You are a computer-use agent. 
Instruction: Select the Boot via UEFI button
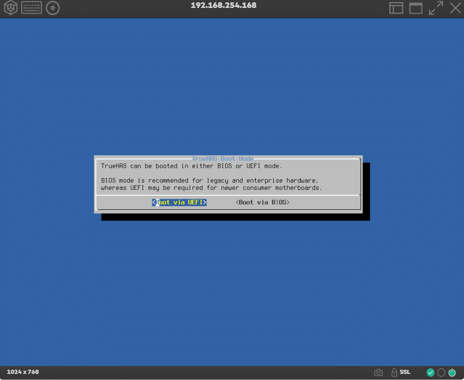pyautogui.click(x=179, y=202)
